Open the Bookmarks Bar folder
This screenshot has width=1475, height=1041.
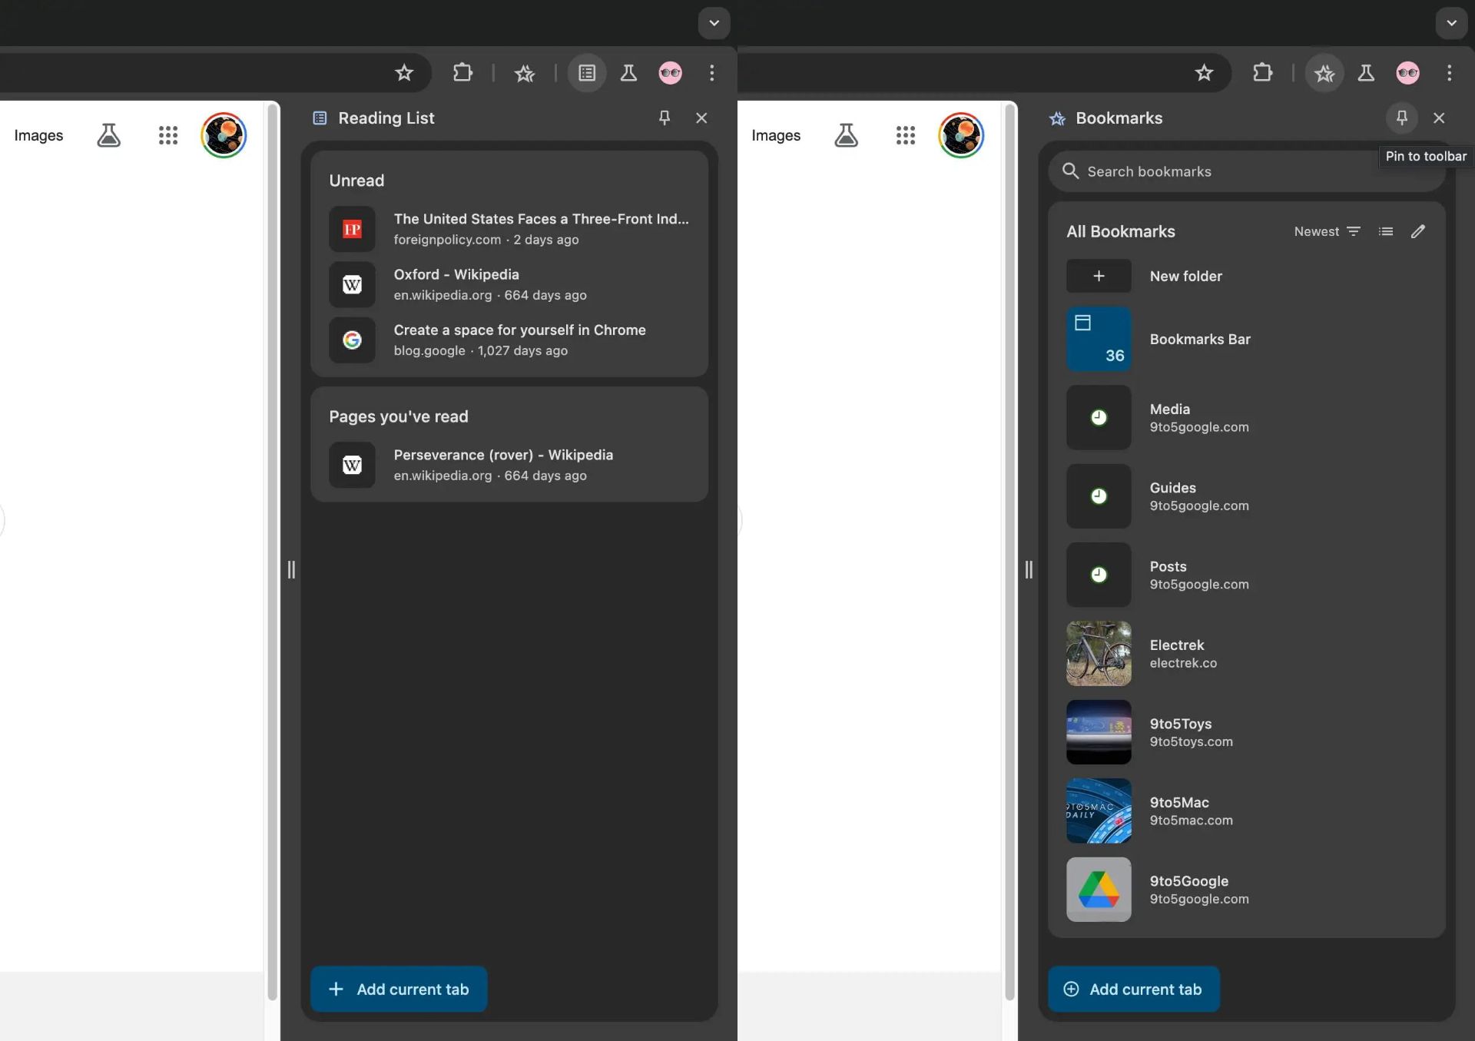pyautogui.click(x=1199, y=339)
